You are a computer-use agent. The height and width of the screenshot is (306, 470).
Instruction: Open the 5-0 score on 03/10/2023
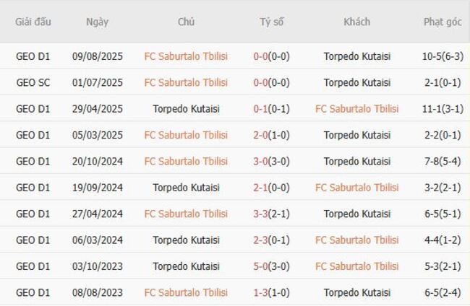(x=260, y=266)
